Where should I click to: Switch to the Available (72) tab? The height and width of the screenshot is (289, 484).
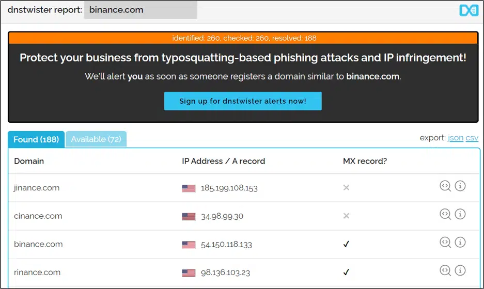(x=96, y=139)
